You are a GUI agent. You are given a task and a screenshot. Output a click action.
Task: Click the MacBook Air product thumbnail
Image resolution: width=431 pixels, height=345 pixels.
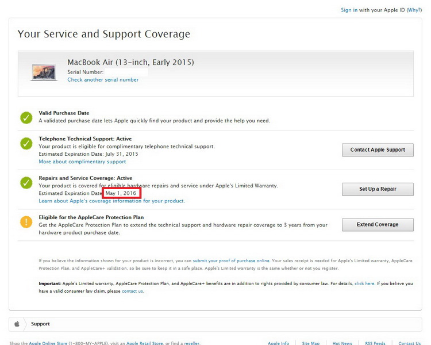point(43,72)
